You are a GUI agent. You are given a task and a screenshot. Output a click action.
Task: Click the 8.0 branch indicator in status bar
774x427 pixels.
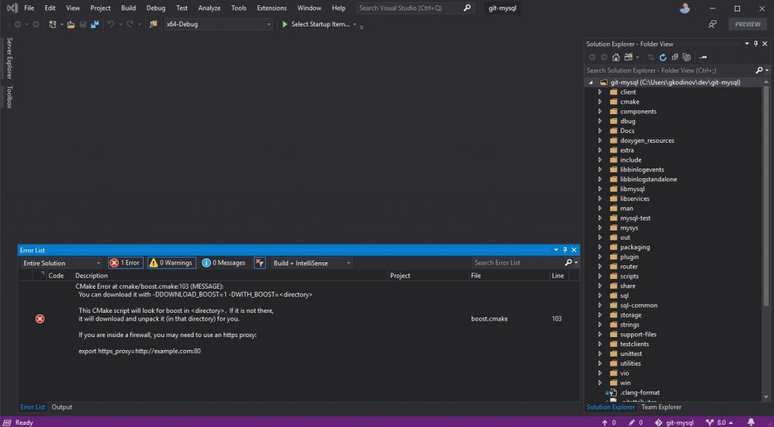719,422
